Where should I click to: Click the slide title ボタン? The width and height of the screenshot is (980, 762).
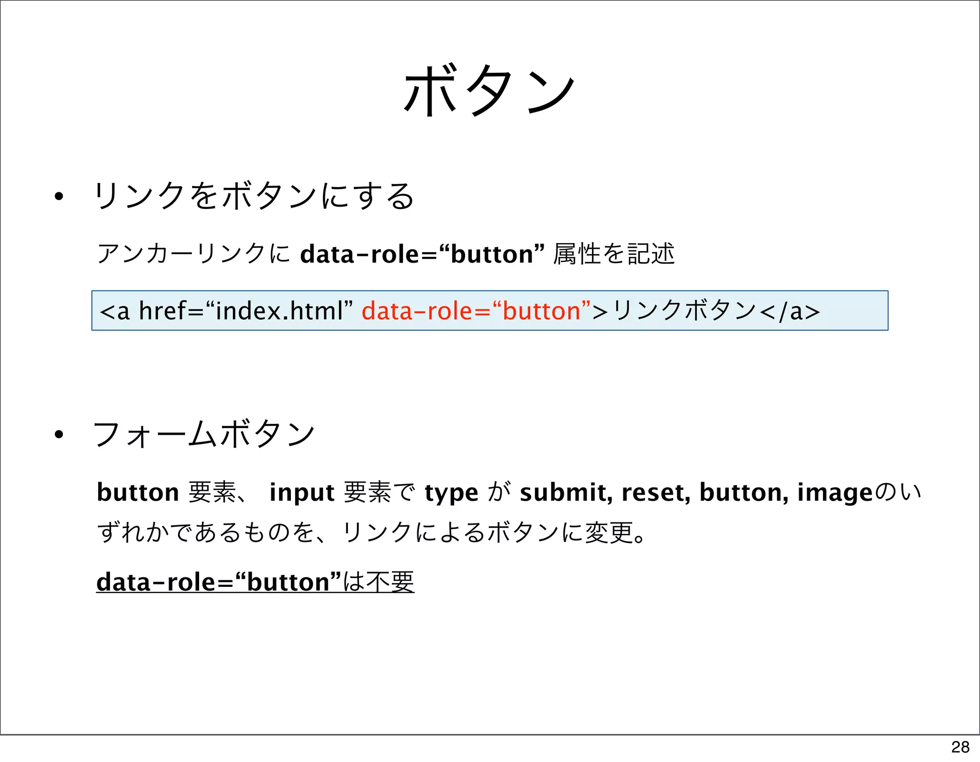[x=490, y=90]
